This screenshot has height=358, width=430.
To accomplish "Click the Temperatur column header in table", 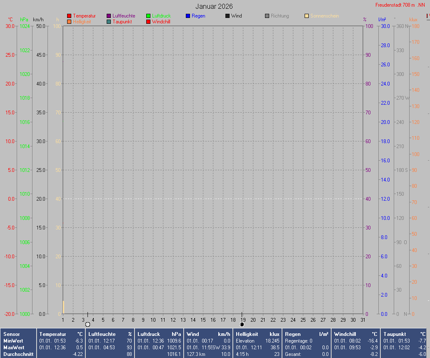I will (x=52, y=334).
